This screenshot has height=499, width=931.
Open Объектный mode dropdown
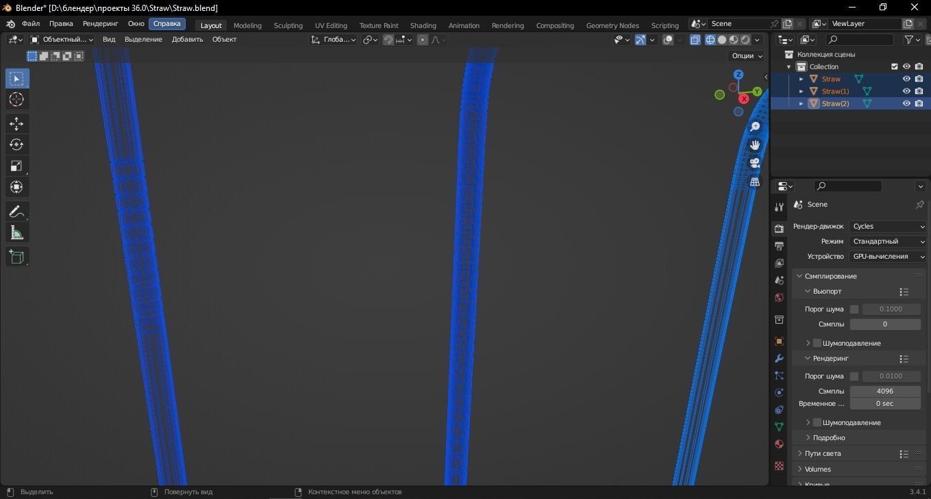(62, 40)
